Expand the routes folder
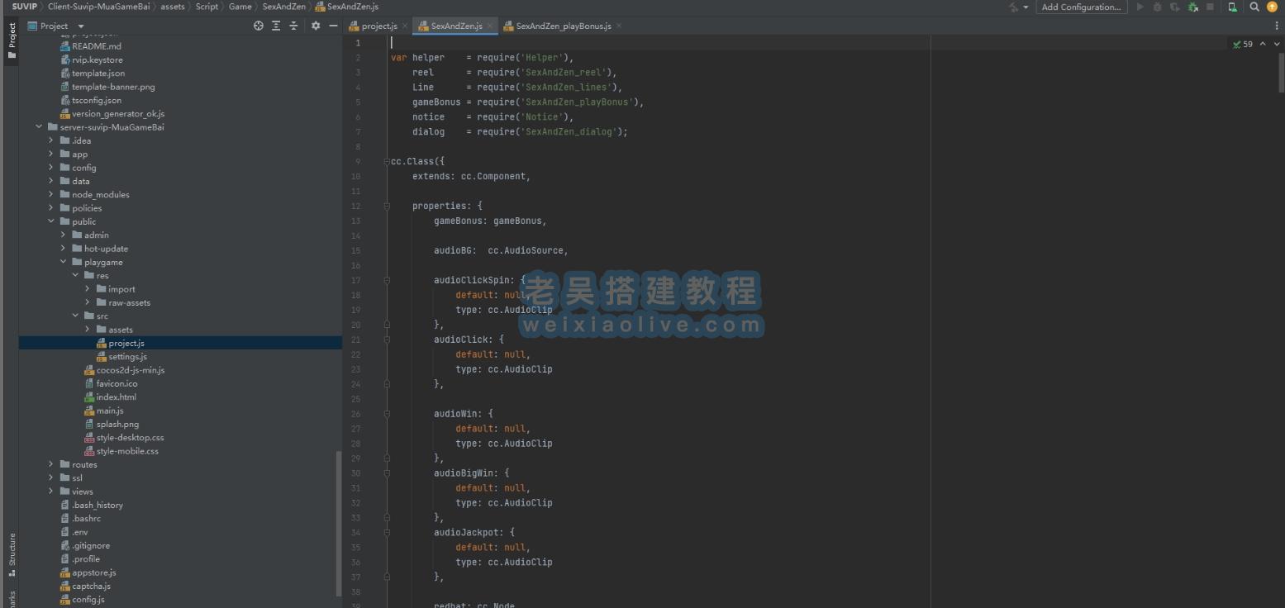Screen dimensions: 1285x608 pos(51,465)
